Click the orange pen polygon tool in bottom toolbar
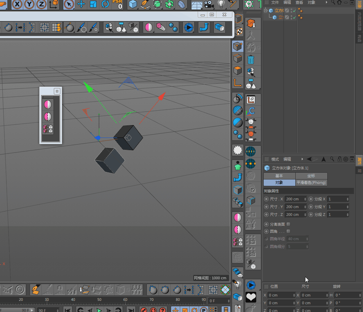The height and width of the screenshot is (312, 363). [x=35, y=289]
